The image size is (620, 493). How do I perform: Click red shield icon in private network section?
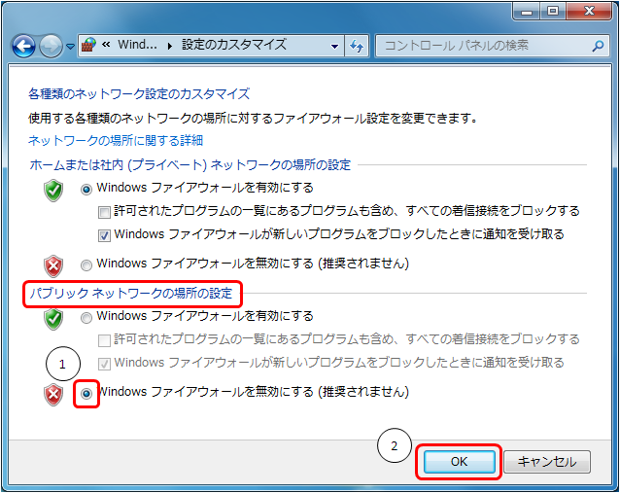[x=53, y=265]
